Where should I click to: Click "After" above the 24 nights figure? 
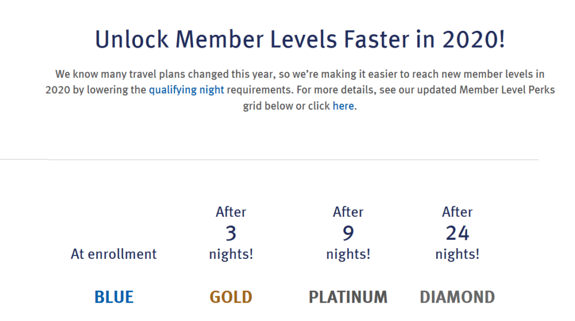457,212
